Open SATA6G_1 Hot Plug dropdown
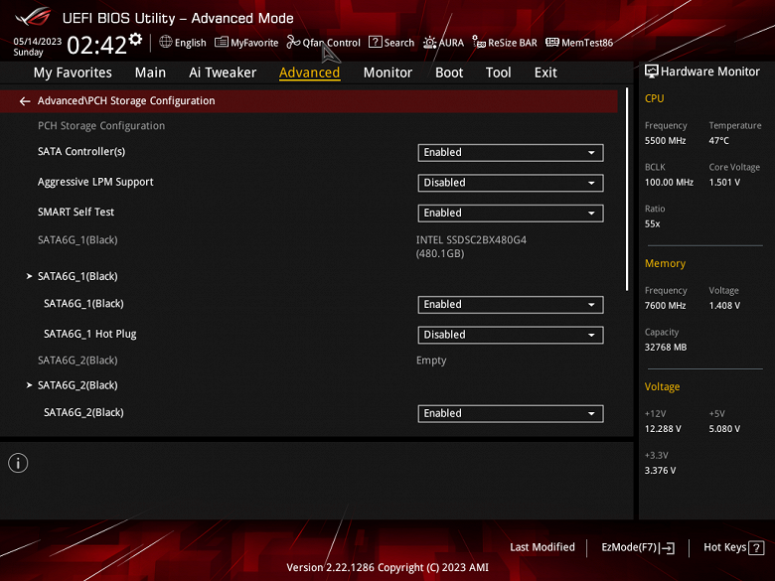Screen dimensions: 775x581 511,335
